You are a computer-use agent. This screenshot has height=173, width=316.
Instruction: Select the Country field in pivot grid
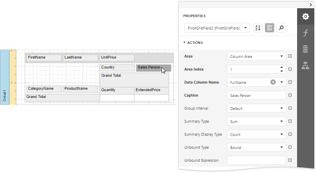click(x=117, y=67)
